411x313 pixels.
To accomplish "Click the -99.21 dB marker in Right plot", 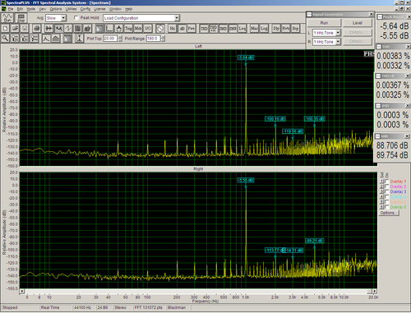I will [314, 241].
